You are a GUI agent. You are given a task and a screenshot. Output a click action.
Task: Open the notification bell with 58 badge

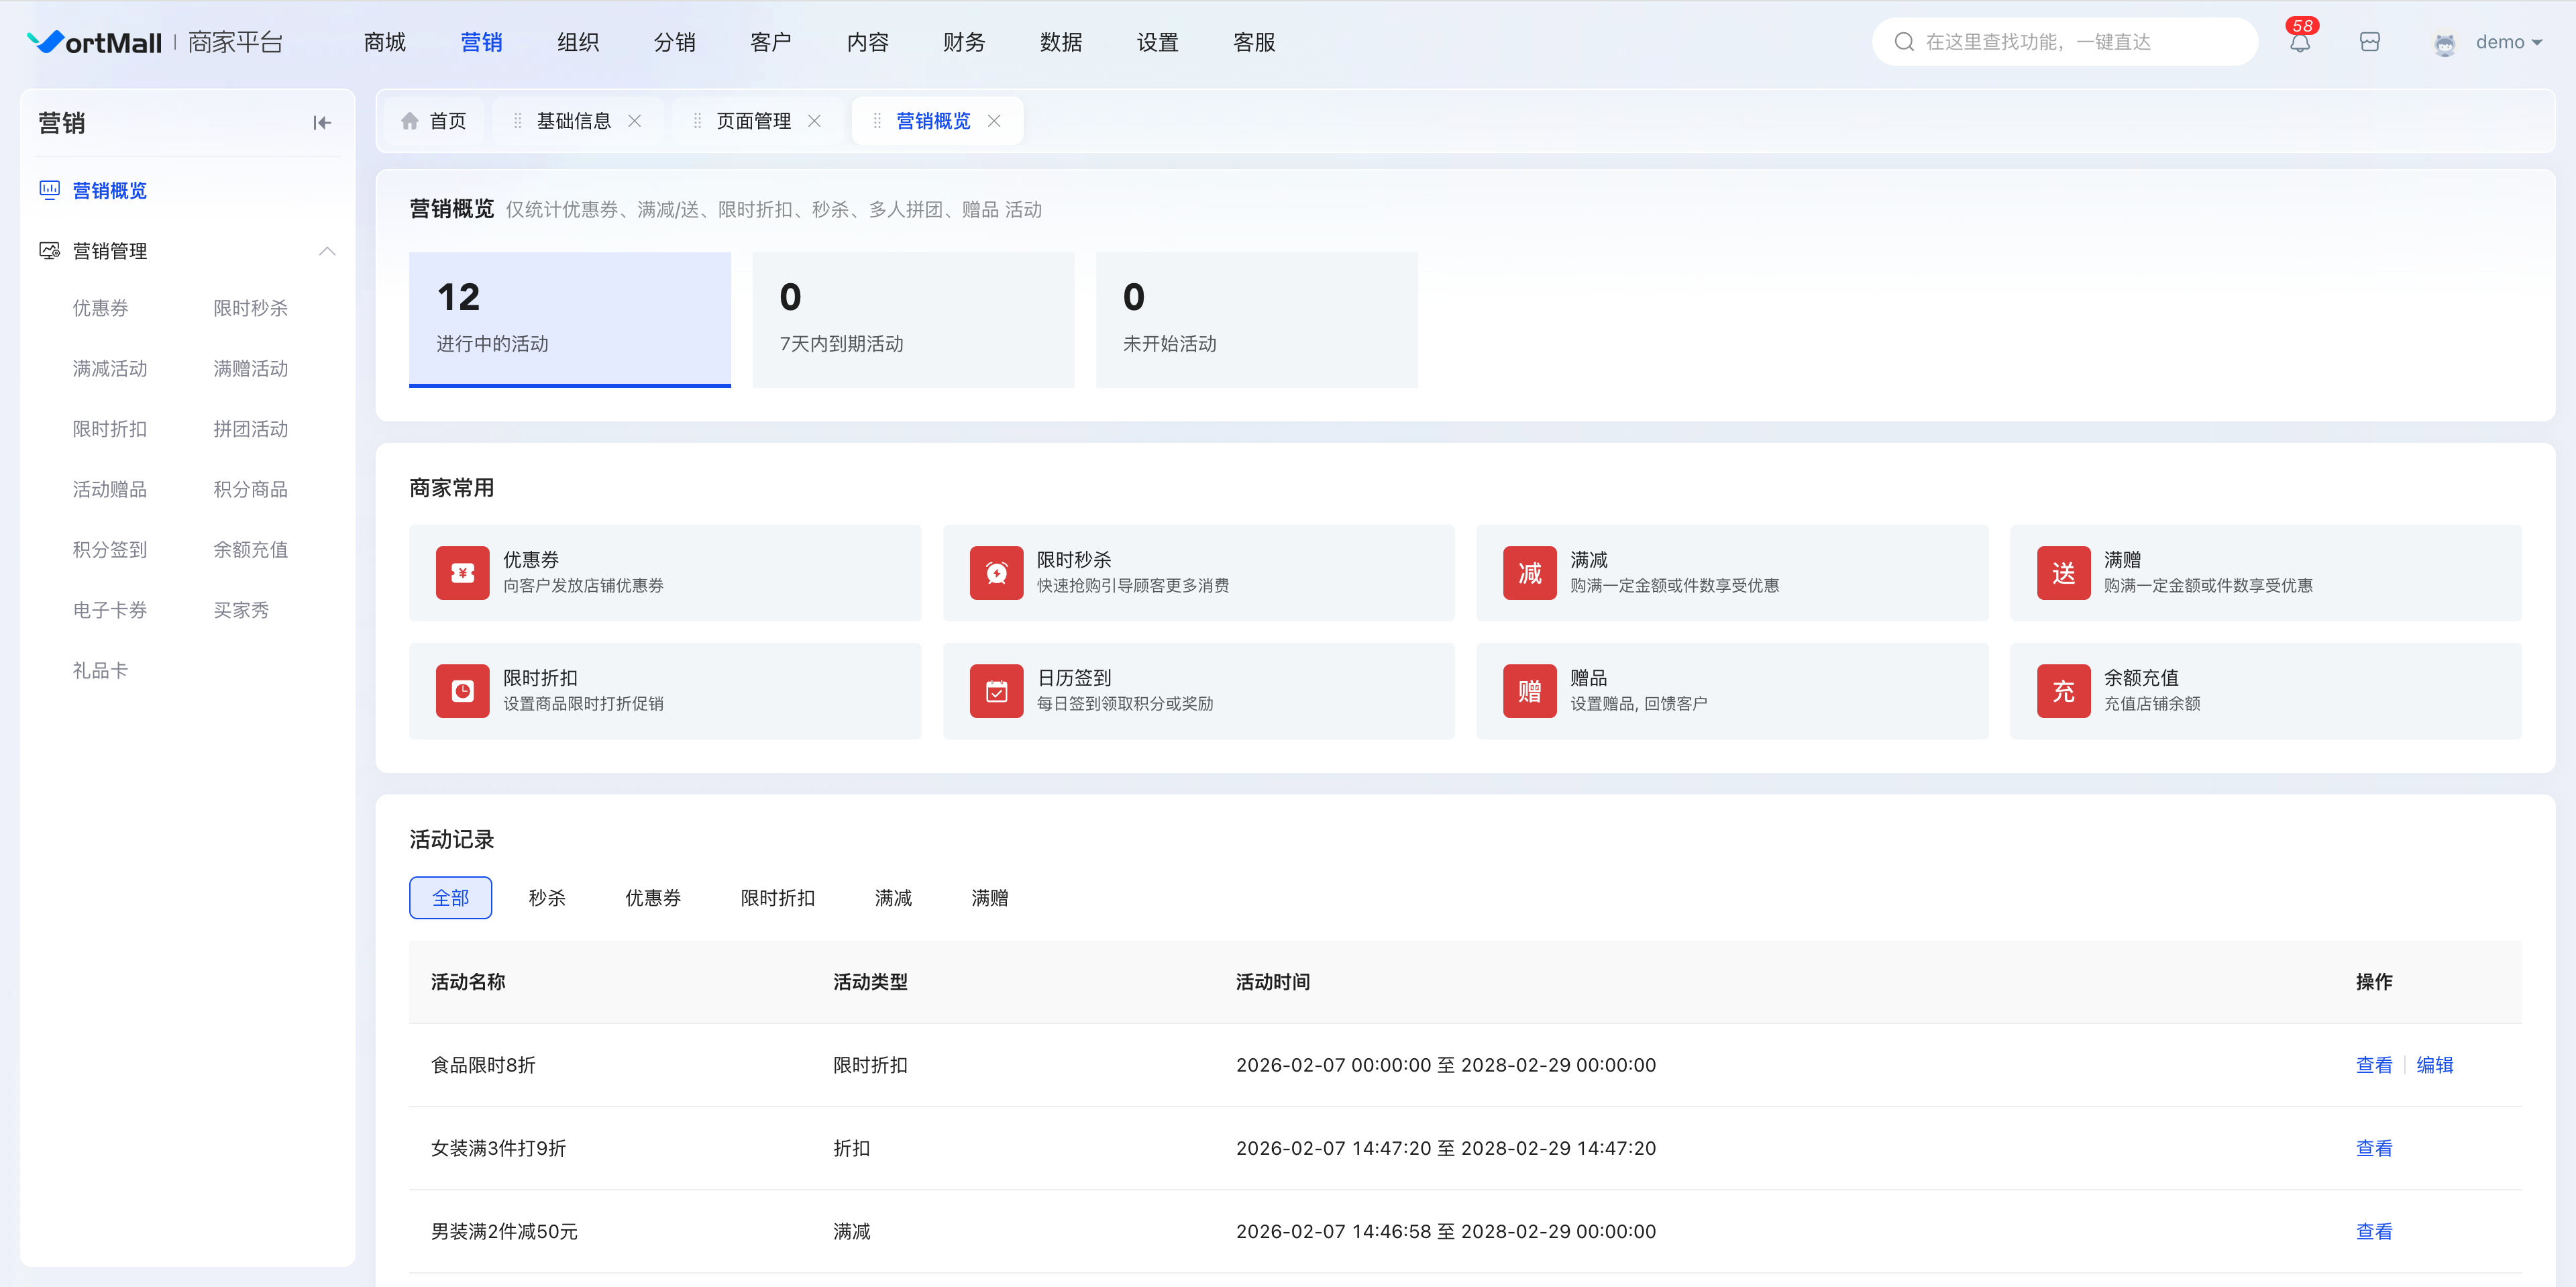pos(2300,42)
